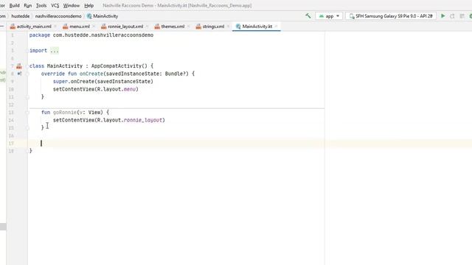
Task: Click 'AppCompatActivity()' in the class declaration
Action: [119, 66]
